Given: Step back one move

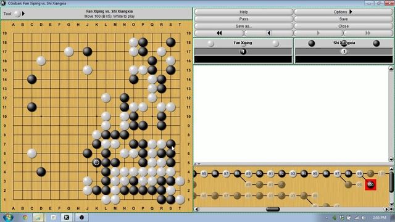Looking at the screenshot, I should point(268,33).
